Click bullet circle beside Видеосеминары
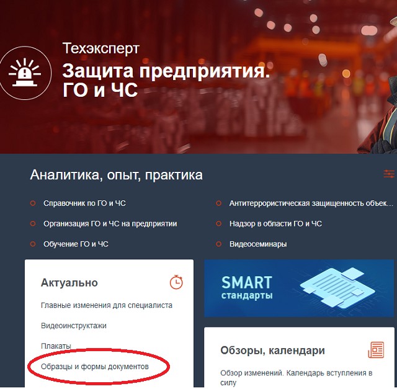The width and height of the screenshot is (397, 389). tap(219, 244)
